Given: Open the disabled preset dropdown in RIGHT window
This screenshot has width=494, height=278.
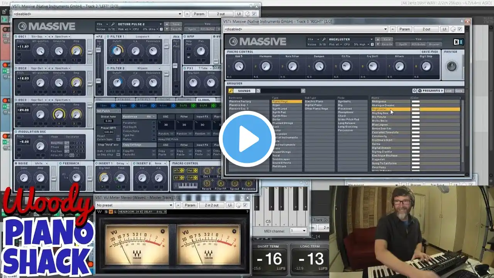Looking at the screenshot, I should pyautogui.click(x=306, y=29).
